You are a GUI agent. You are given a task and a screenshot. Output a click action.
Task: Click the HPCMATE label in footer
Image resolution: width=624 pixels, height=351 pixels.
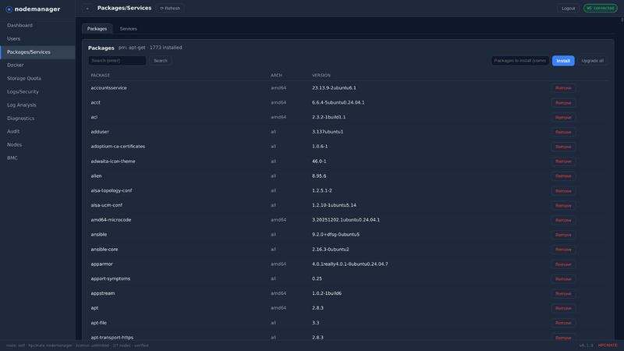(608, 346)
